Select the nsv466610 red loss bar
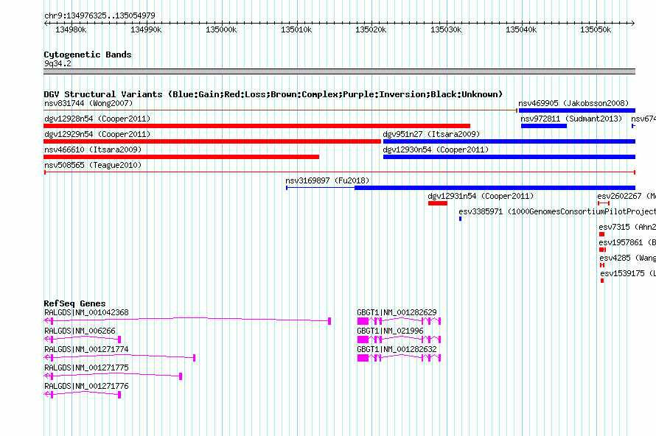656x436 pixels. pyautogui.click(x=181, y=157)
